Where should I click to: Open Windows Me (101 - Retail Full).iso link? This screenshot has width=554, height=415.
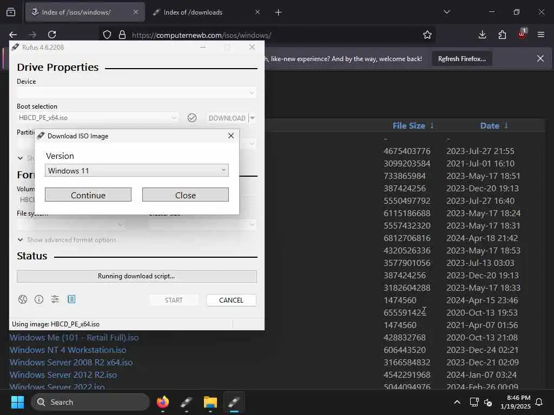74,338
